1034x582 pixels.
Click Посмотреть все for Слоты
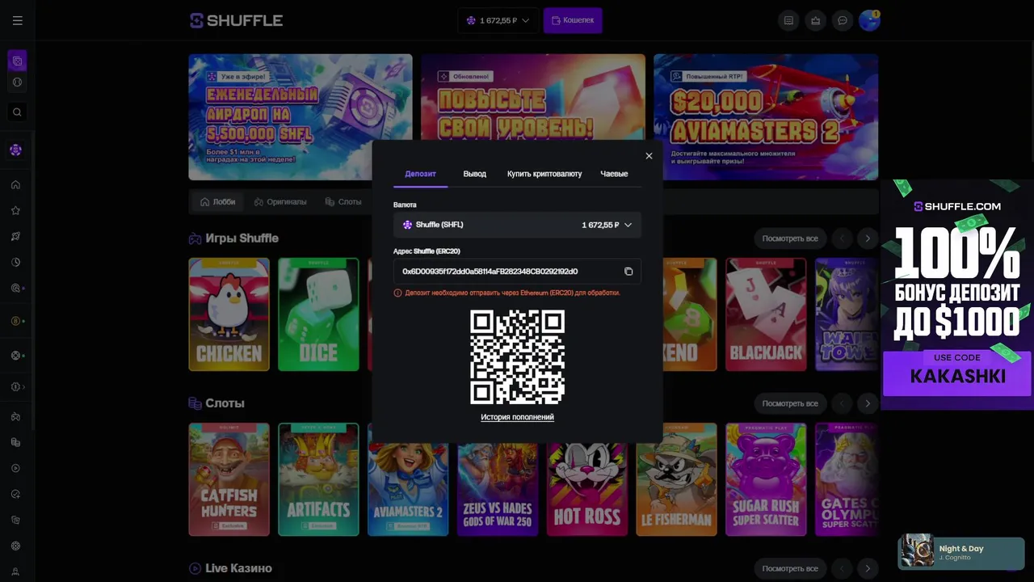click(x=790, y=403)
